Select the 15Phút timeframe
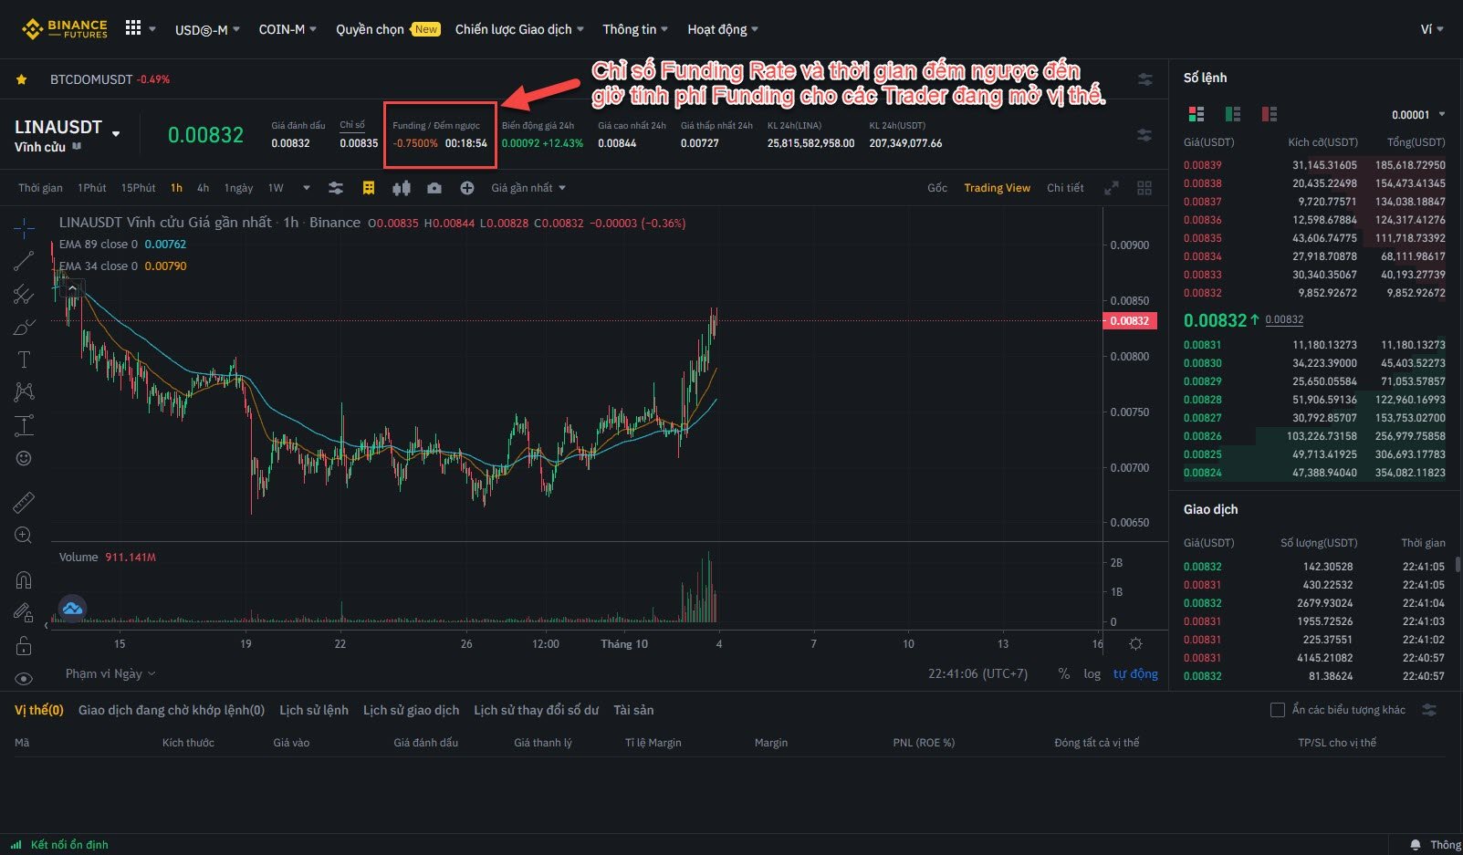This screenshot has height=855, width=1463. (139, 188)
